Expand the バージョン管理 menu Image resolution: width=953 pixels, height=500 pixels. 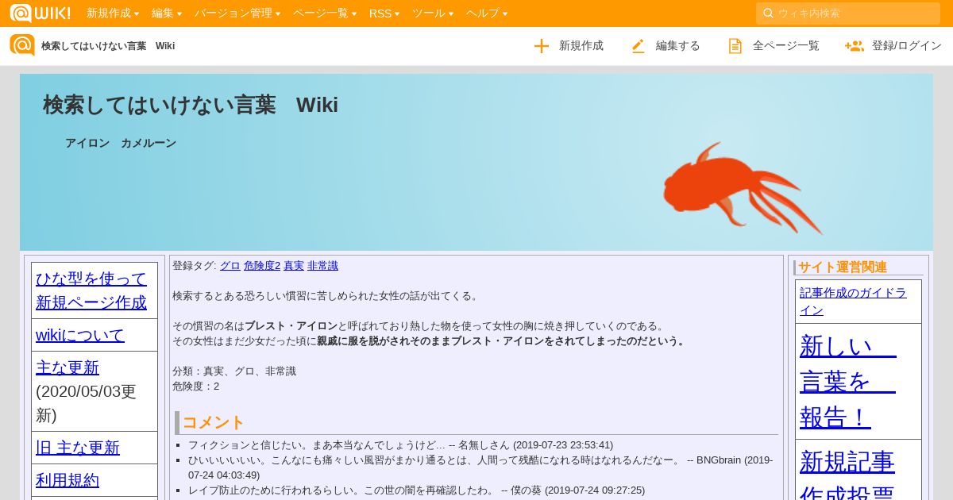tap(237, 13)
